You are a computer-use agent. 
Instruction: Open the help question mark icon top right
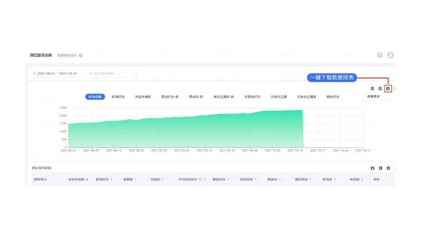coord(379,55)
